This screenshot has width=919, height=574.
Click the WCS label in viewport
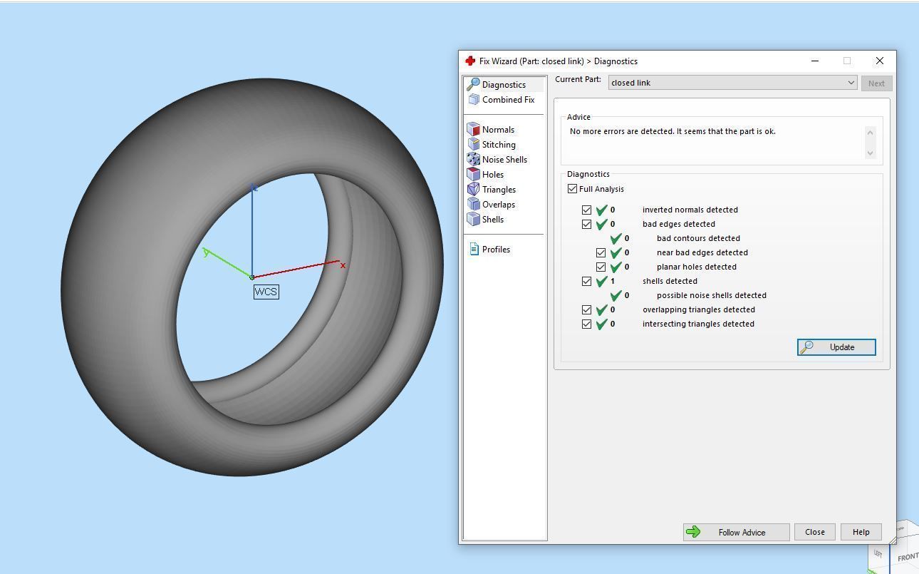(266, 292)
